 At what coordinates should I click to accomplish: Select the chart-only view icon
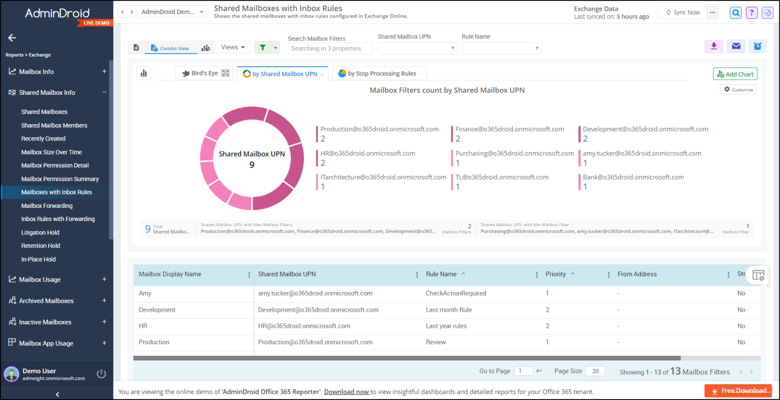click(206, 46)
